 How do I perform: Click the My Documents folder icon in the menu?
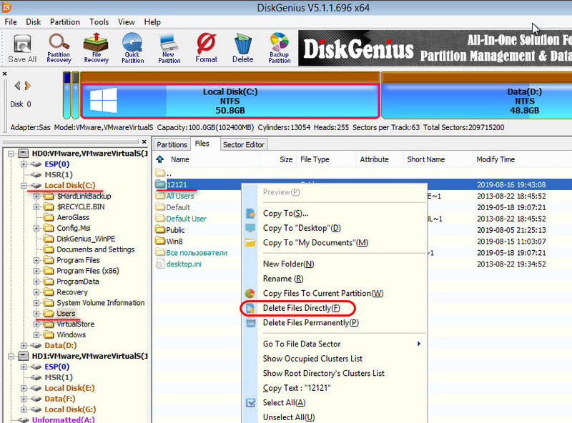click(250, 242)
